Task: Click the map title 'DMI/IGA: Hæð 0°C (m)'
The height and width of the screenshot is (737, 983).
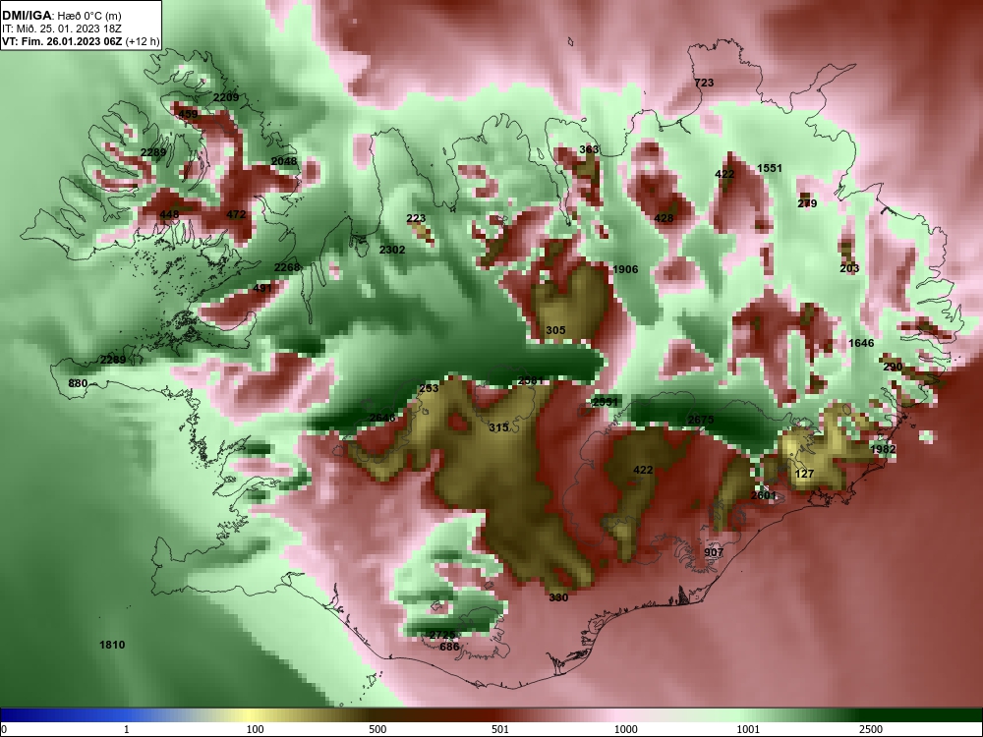Action: click(61, 15)
